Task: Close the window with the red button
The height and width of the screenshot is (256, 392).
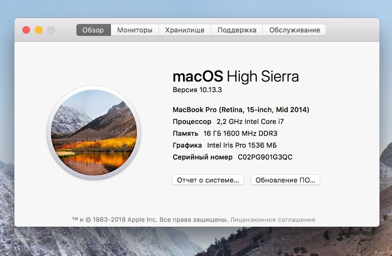Action: 26,30
